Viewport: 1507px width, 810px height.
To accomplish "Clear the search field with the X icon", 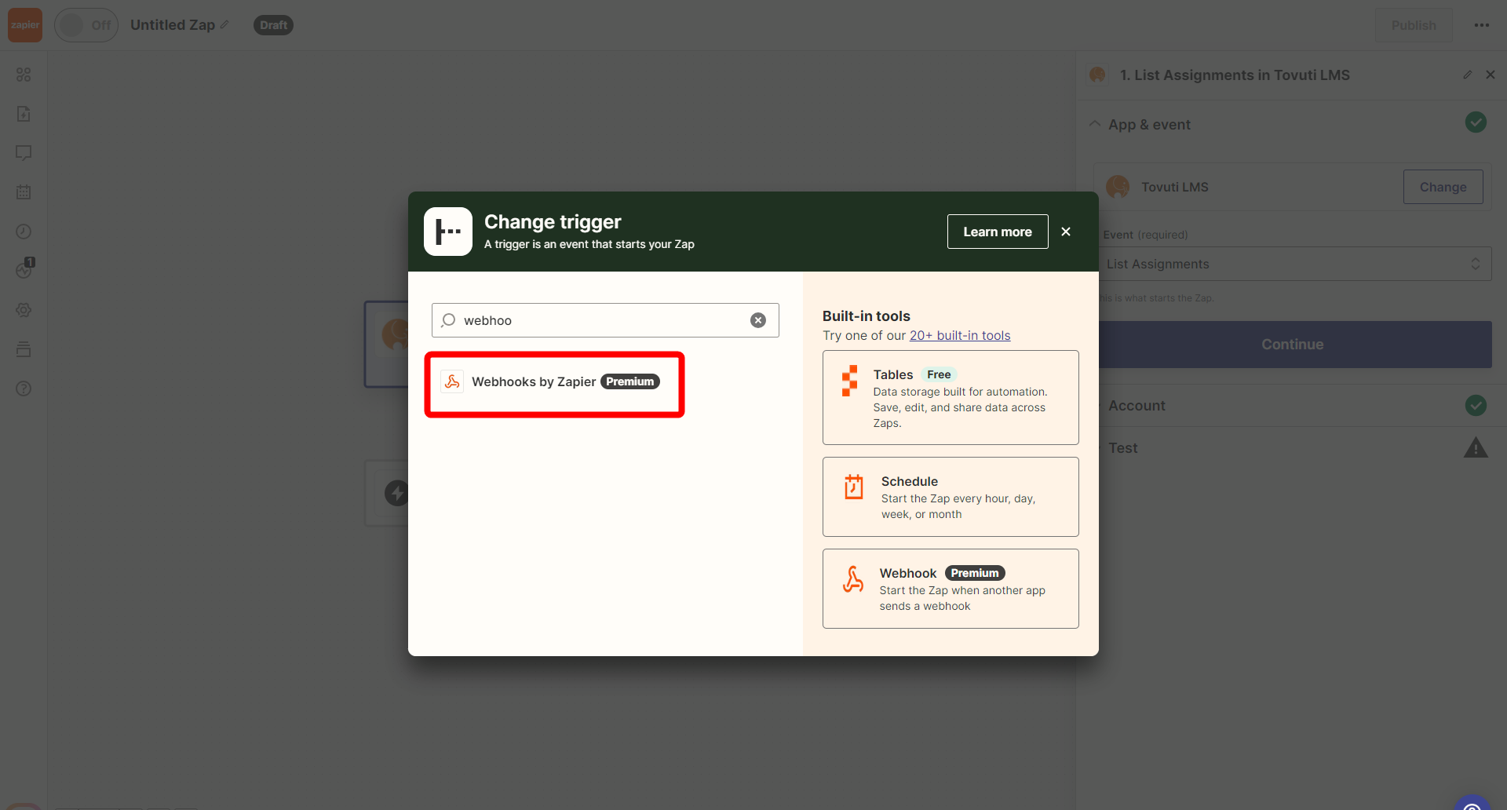I will [x=758, y=320].
